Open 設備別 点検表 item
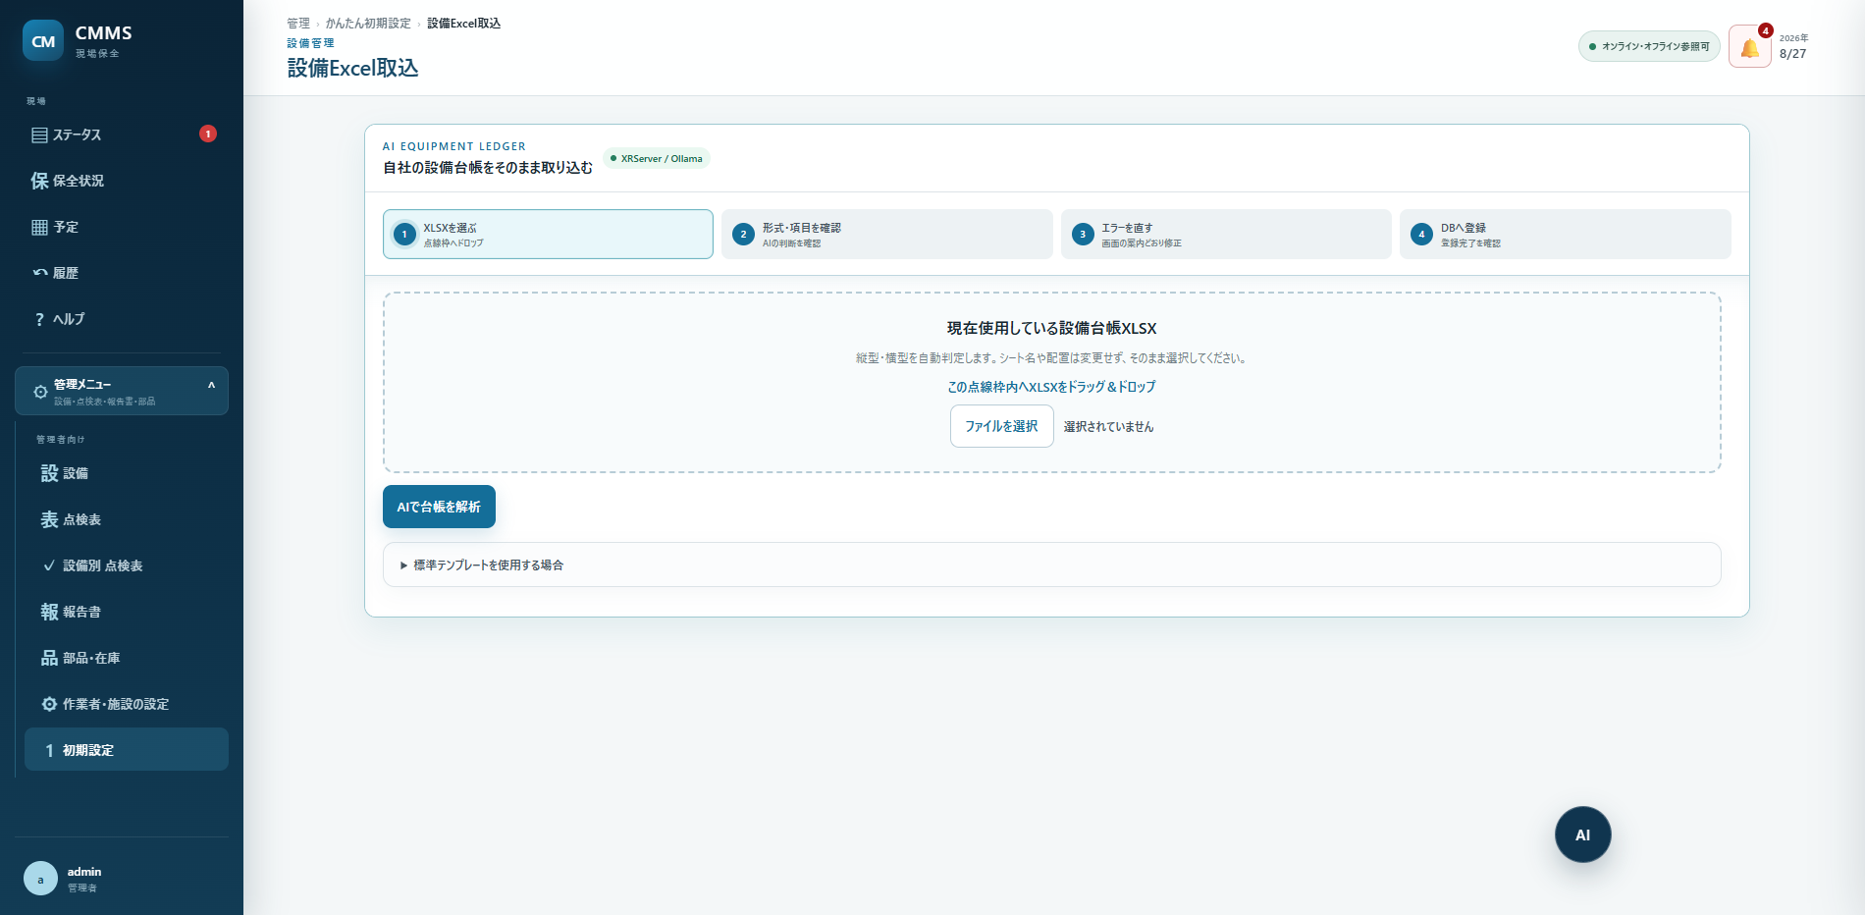Screen dimensions: 1865x915 [x=127, y=565]
